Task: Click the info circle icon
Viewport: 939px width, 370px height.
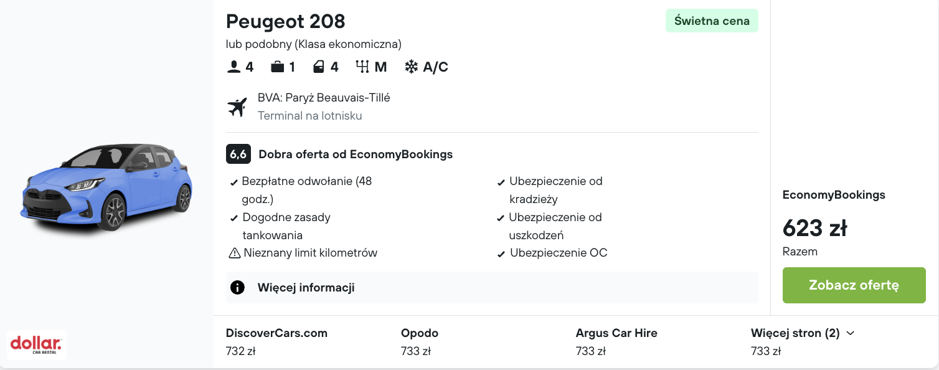Action: 237,288
